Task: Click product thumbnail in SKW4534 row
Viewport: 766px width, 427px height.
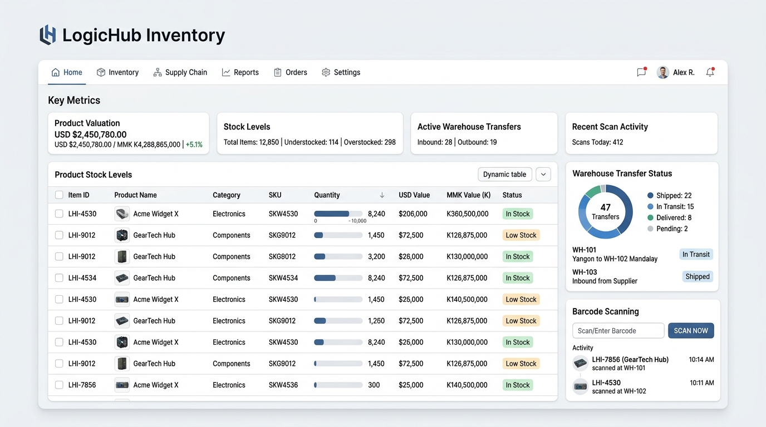Action: coord(122,278)
